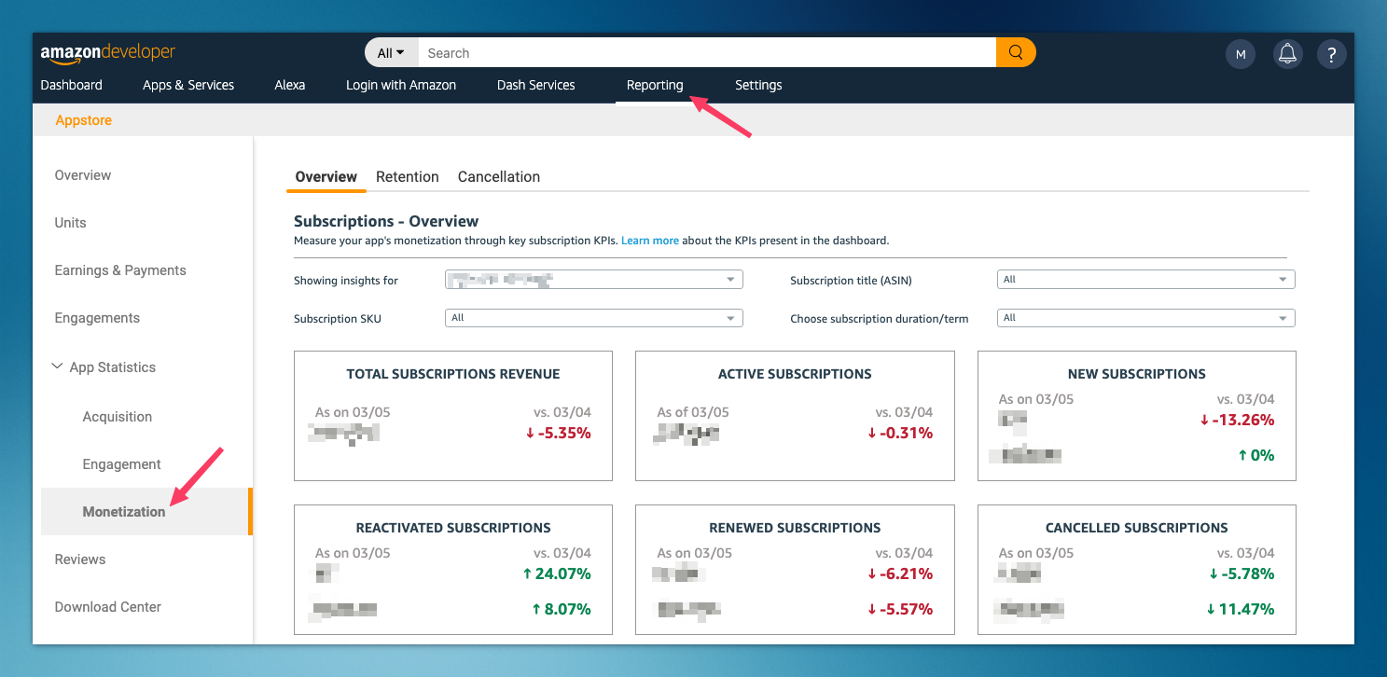Click the Learn more link
Image resolution: width=1387 pixels, height=677 pixels.
tap(650, 240)
